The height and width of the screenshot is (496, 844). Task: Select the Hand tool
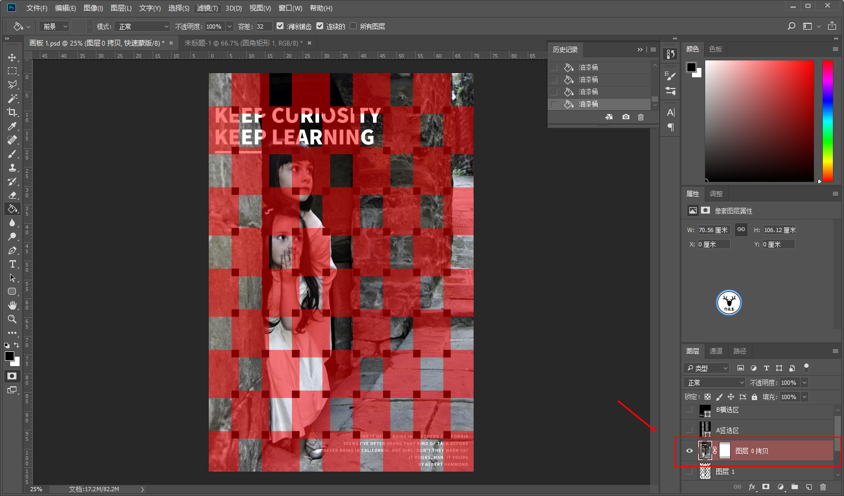pyautogui.click(x=12, y=305)
